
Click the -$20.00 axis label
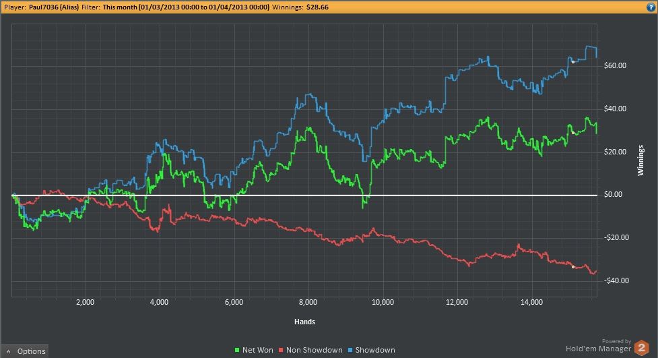(x=616, y=237)
